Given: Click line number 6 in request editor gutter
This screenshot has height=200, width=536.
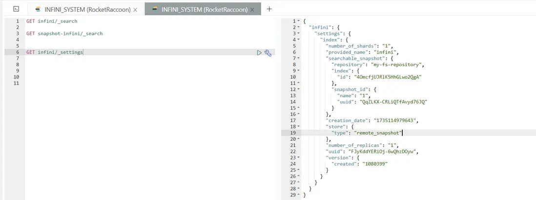Looking at the screenshot, I should pyautogui.click(x=18, y=52).
